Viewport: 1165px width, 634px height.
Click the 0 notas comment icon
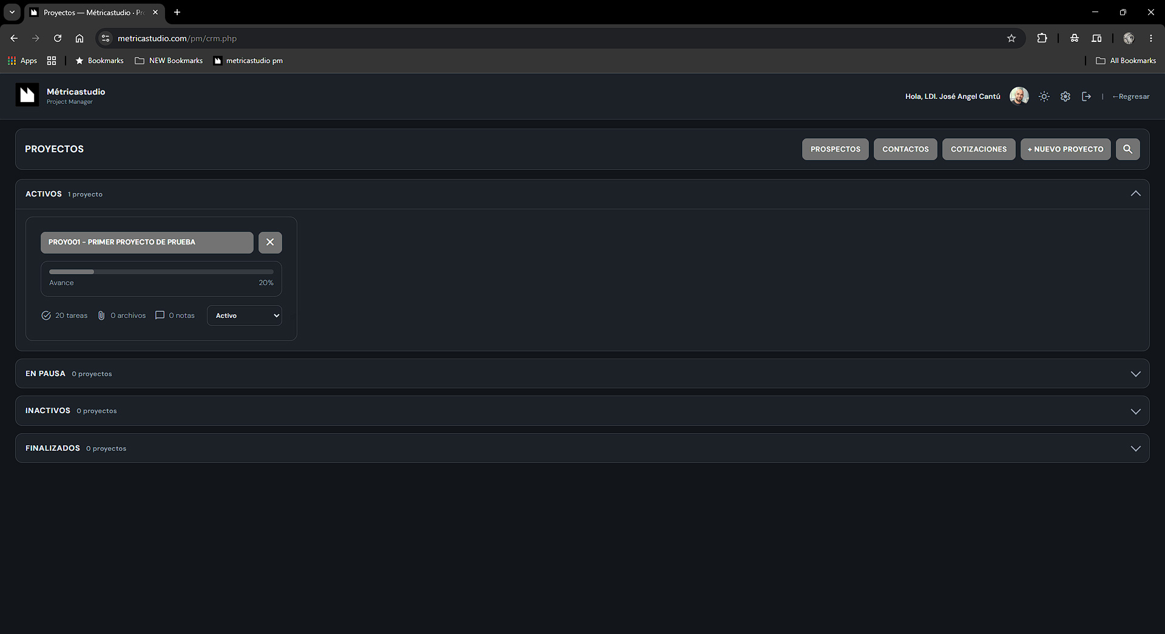pos(160,315)
